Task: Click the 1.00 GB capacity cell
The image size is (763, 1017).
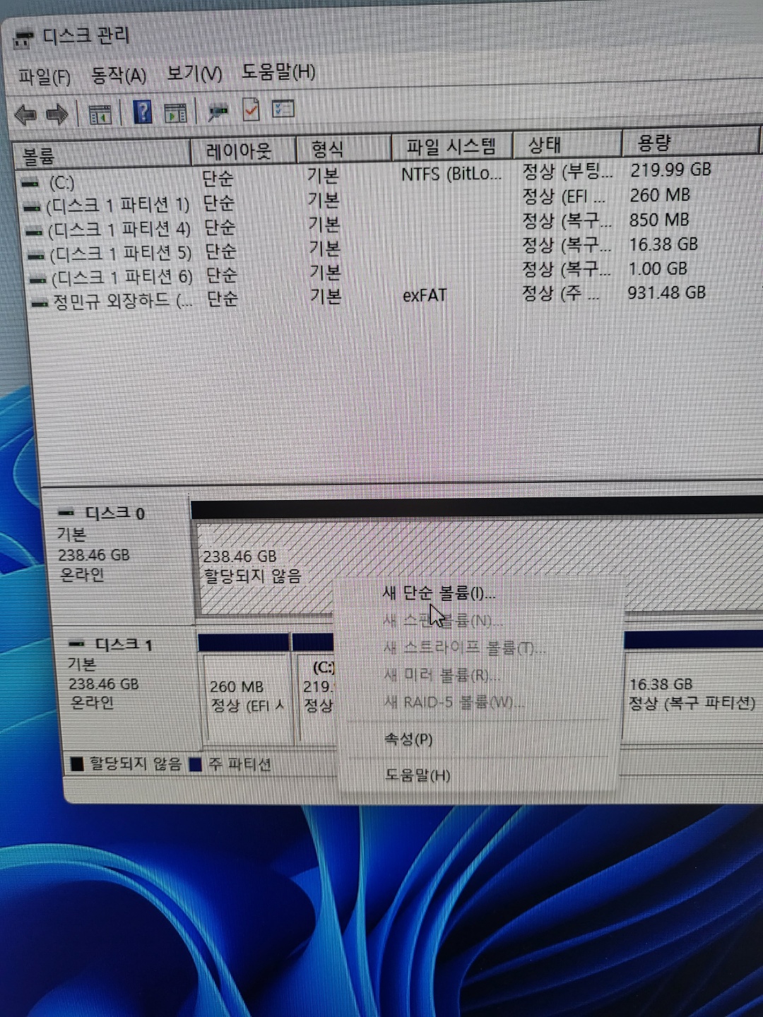Action: point(657,268)
